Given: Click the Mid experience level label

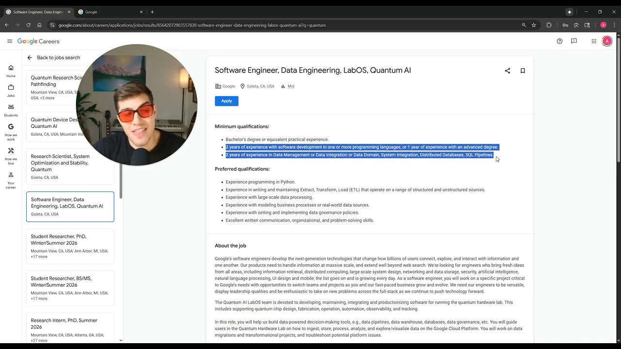Looking at the screenshot, I should click(291, 86).
